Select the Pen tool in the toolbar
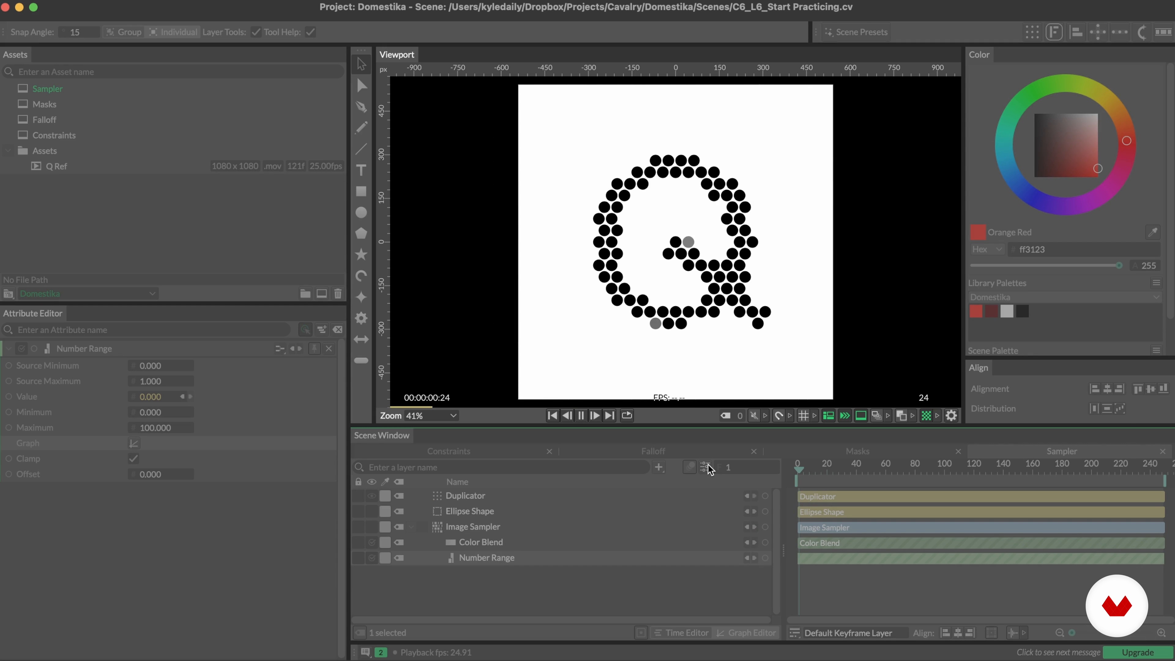The image size is (1175, 661). click(361, 107)
